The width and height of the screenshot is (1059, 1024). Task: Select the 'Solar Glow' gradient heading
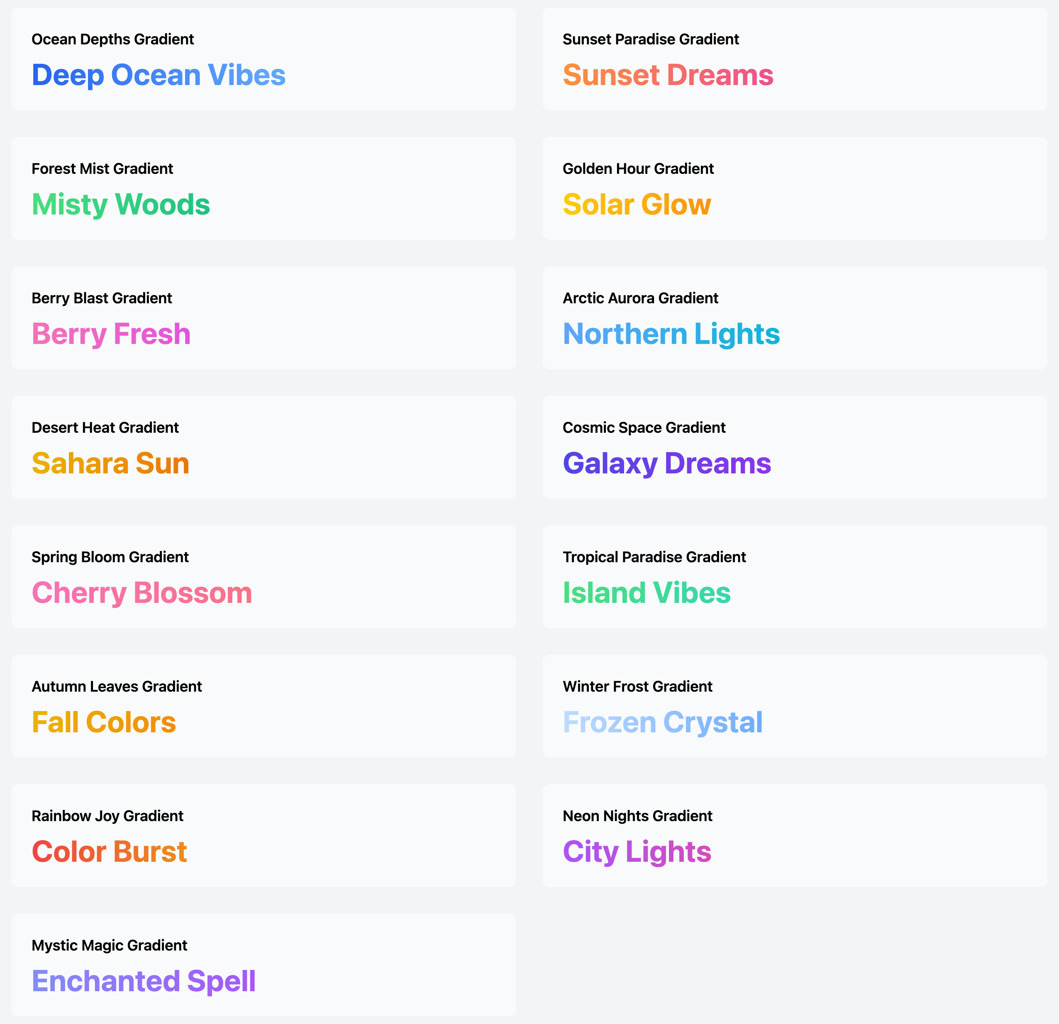[637, 204]
